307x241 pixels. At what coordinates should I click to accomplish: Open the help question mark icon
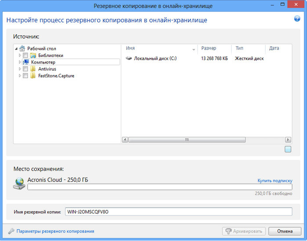[x=297, y=18]
